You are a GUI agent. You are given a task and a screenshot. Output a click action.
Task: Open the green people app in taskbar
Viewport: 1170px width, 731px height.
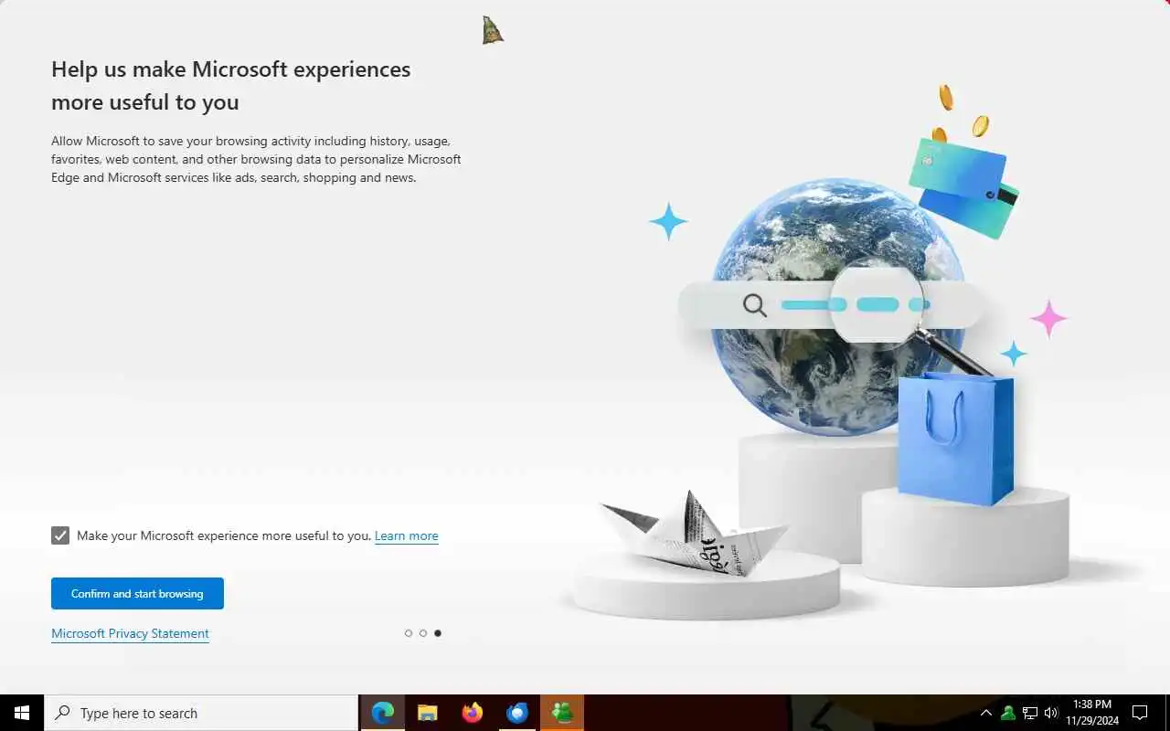(562, 713)
